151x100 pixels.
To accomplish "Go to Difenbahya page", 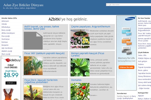I will click(x=6, y=27).
